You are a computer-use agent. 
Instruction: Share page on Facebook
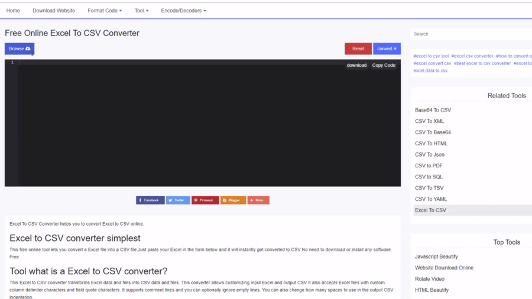click(150, 200)
